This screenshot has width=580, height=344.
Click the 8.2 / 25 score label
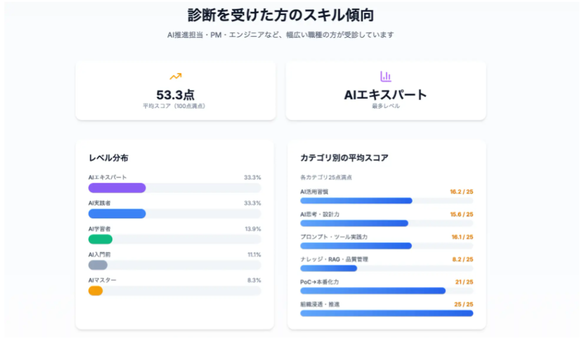coord(462,259)
